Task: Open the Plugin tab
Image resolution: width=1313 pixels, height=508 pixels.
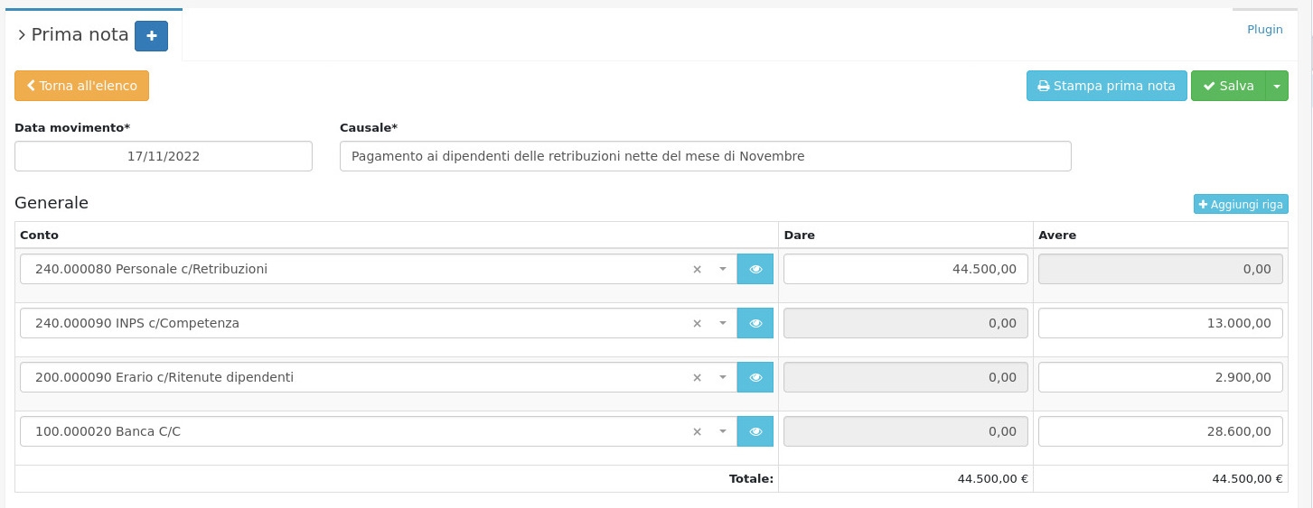Action: [x=1264, y=30]
